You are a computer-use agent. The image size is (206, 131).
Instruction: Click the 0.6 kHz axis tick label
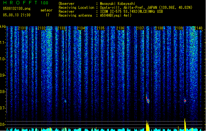3,124
